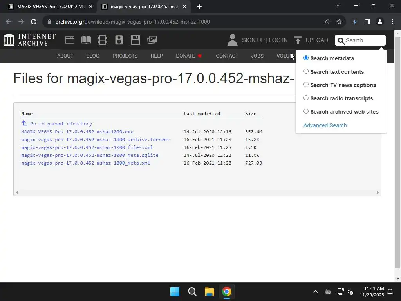Image resolution: width=401 pixels, height=301 pixels.
Task: Reload the page
Action: click(34, 22)
